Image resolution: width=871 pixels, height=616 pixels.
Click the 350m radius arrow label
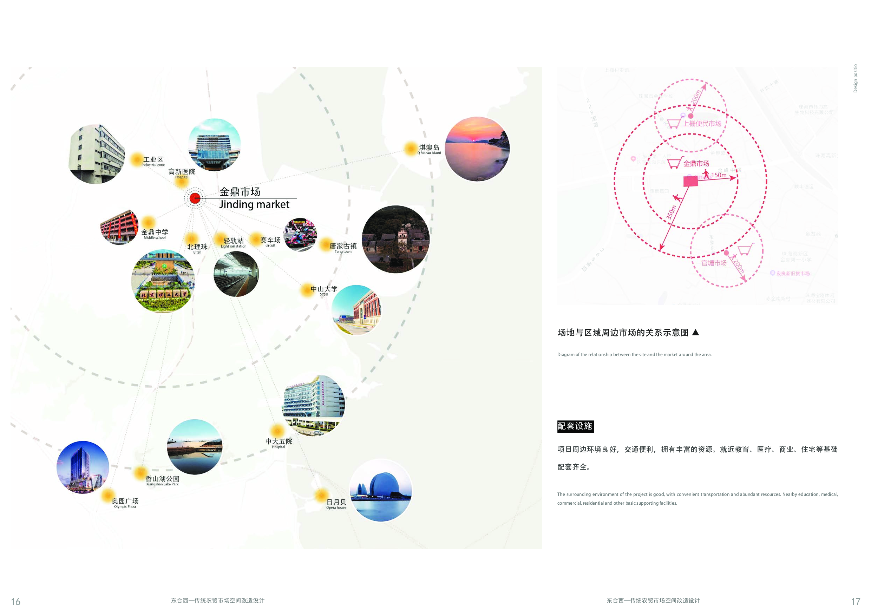(x=671, y=212)
